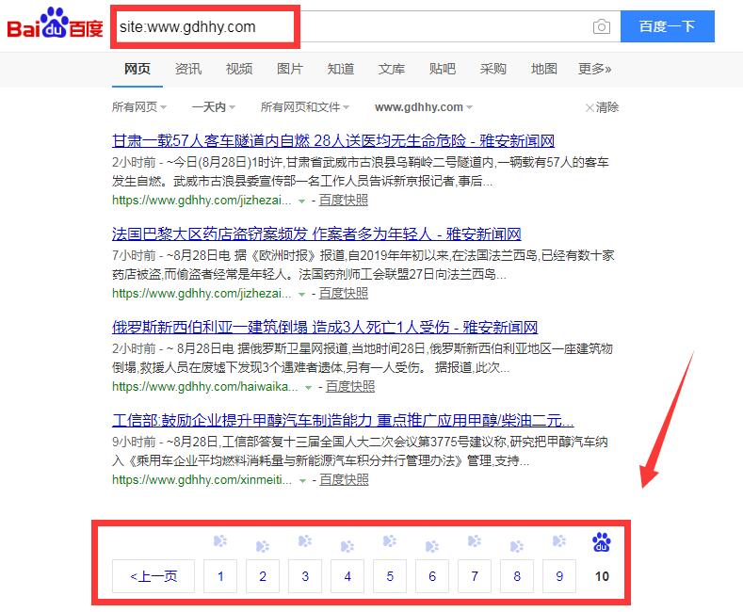This screenshot has height=612, width=743.
Task: Focus the search input with site:www.gdhhy.com
Action: pyautogui.click(x=364, y=26)
